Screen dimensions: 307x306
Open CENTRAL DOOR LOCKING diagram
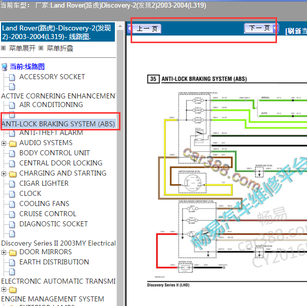click(x=61, y=163)
